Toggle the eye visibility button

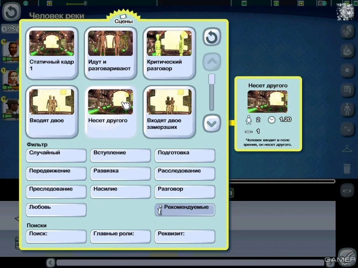click(x=347, y=191)
